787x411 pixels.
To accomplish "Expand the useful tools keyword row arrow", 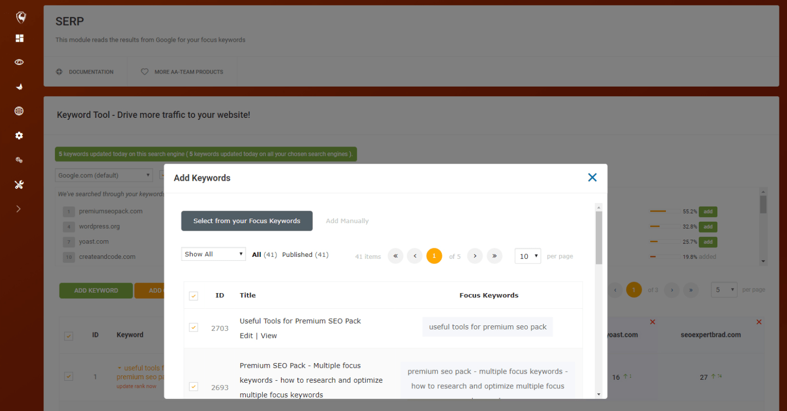I will 120,368.
